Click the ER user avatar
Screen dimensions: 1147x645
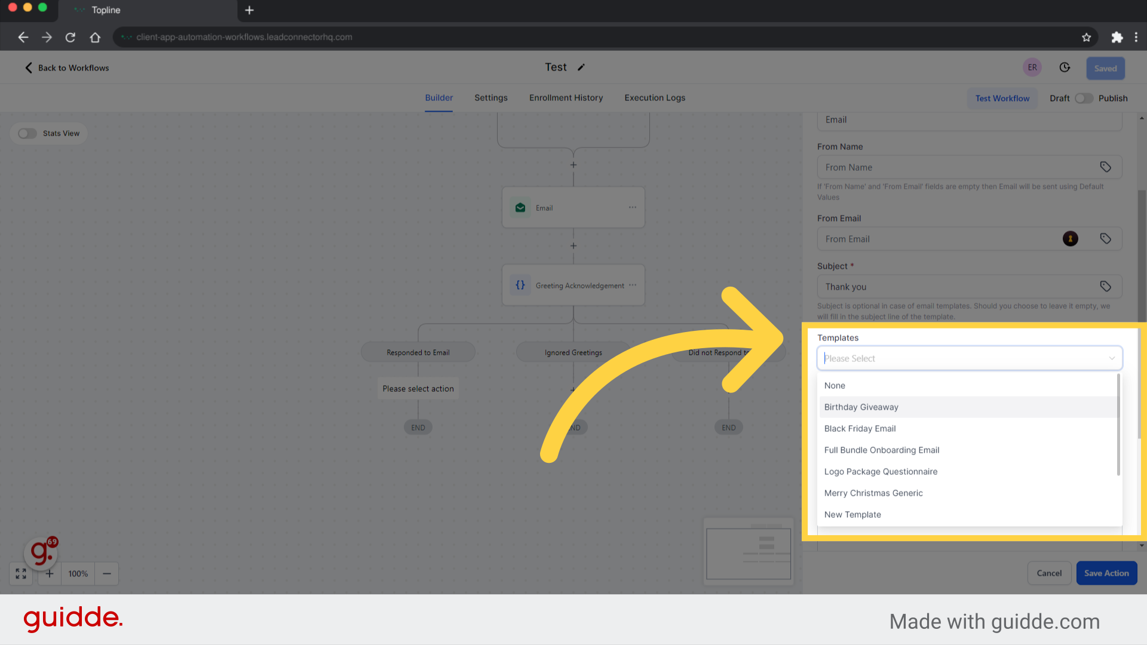pos(1032,67)
